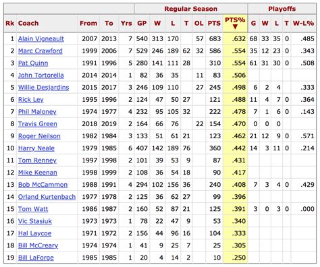Sort table by Yrs column header

126,23
